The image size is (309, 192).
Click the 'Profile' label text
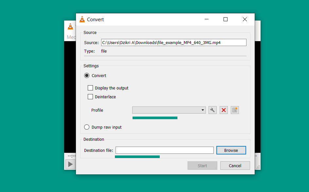[x=97, y=110]
